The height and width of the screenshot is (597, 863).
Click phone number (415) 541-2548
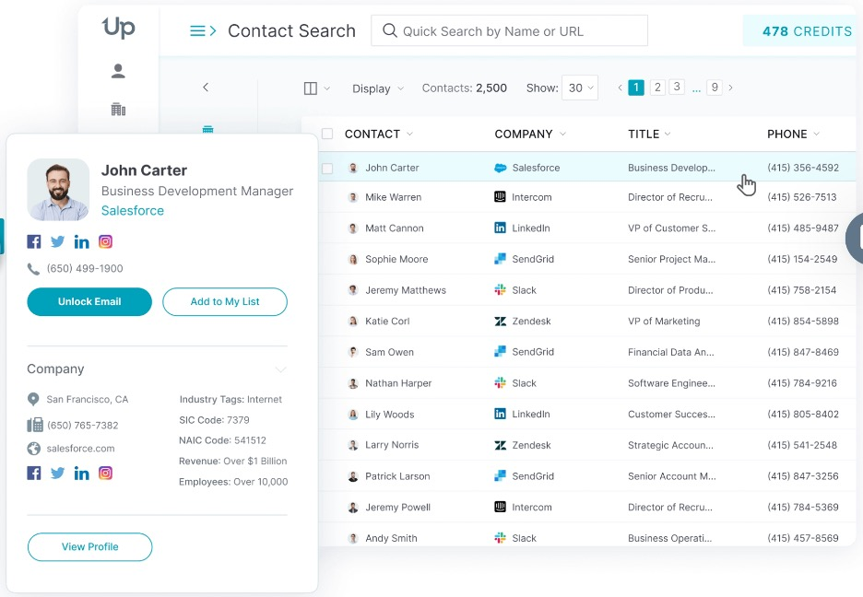[x=802, y=445]
